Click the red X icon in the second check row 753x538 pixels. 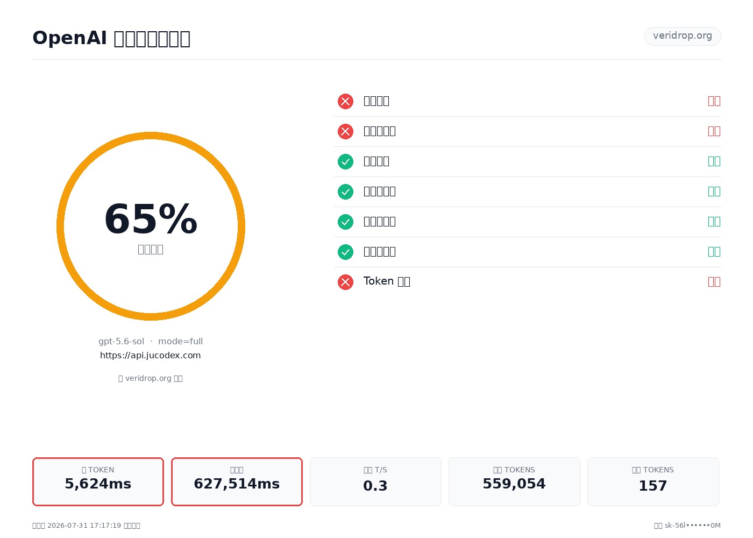pos(345,131)
